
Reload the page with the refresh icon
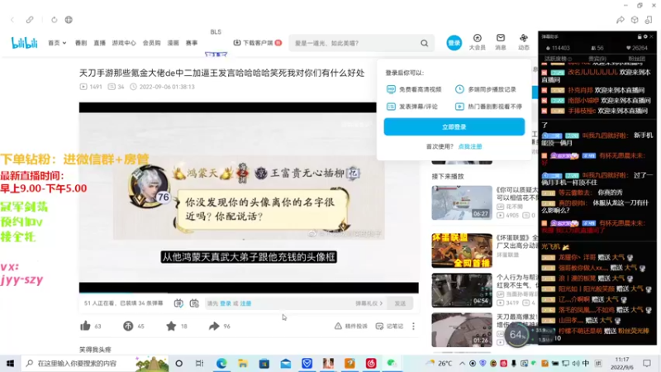coord(54,20)
